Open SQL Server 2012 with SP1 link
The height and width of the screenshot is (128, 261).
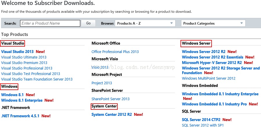(x=203, y=125)
